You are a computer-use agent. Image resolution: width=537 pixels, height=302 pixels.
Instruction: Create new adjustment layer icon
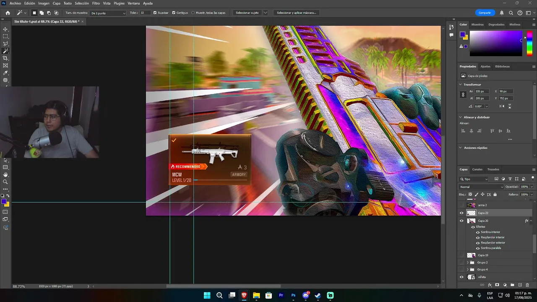(x=505, y=285)
